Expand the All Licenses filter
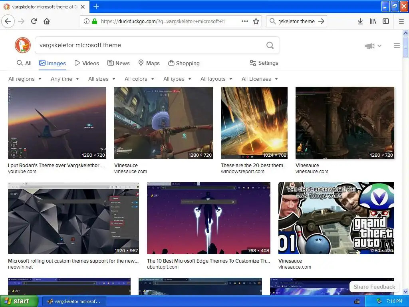409x307 pixels. click(260, 79)
